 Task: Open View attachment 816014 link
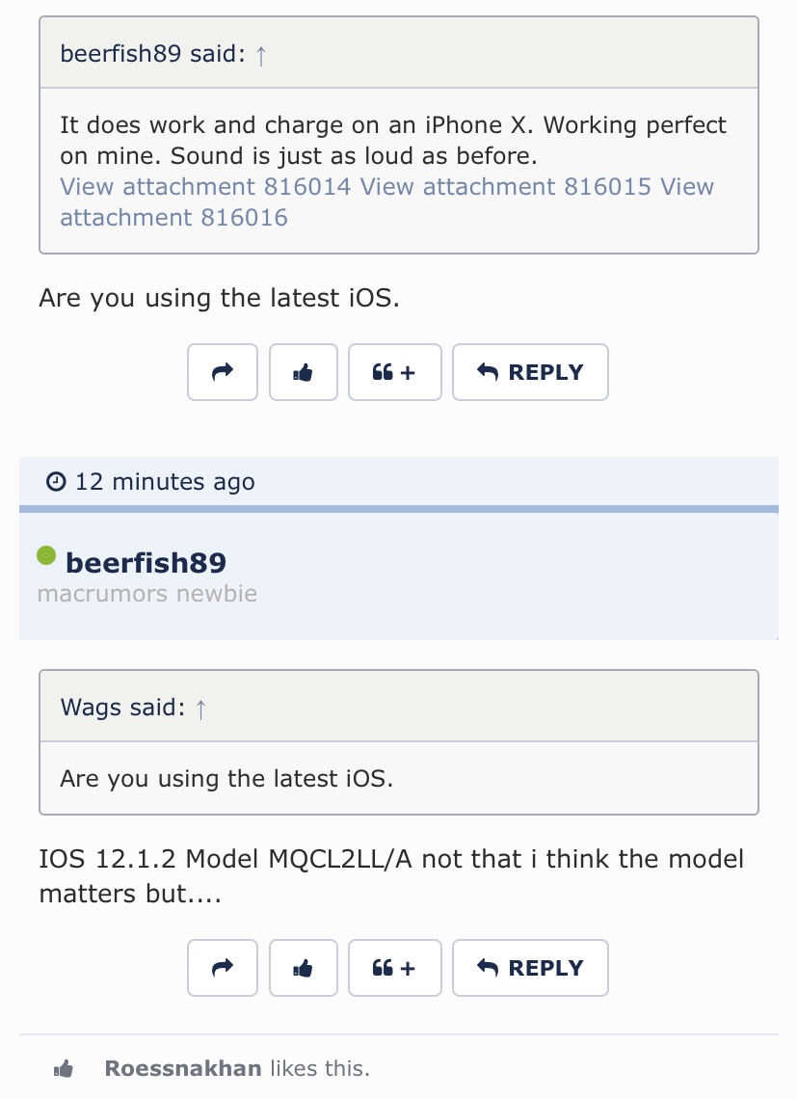(205, 186)
